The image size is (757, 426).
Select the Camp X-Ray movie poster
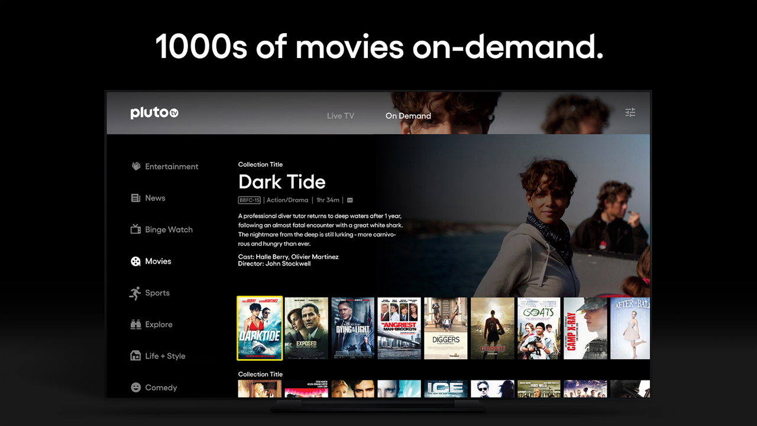click(585, 328)
